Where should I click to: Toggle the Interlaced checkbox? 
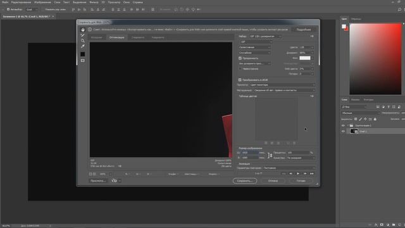pyautogui.click(x=240, y=69)
